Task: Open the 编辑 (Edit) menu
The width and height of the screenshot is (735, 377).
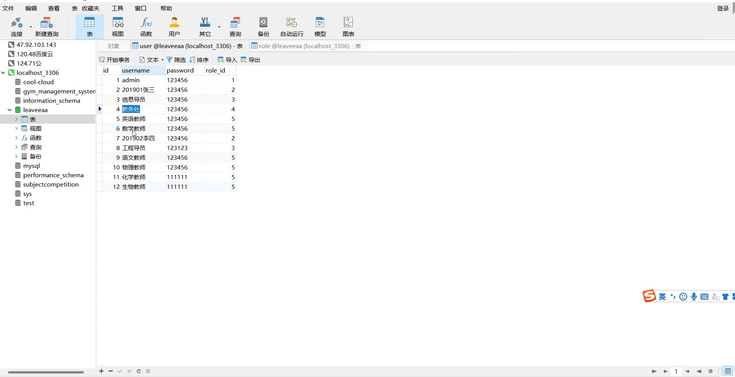Action: point(31,8)
